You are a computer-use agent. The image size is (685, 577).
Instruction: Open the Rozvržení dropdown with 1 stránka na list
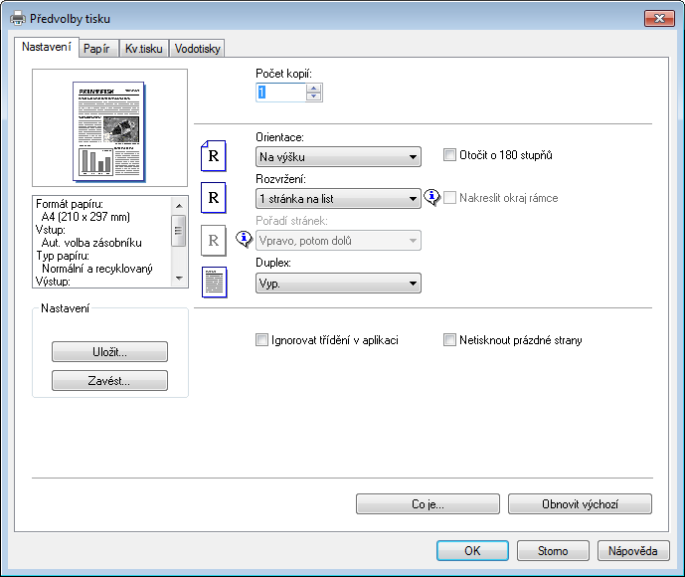(338, 198)
